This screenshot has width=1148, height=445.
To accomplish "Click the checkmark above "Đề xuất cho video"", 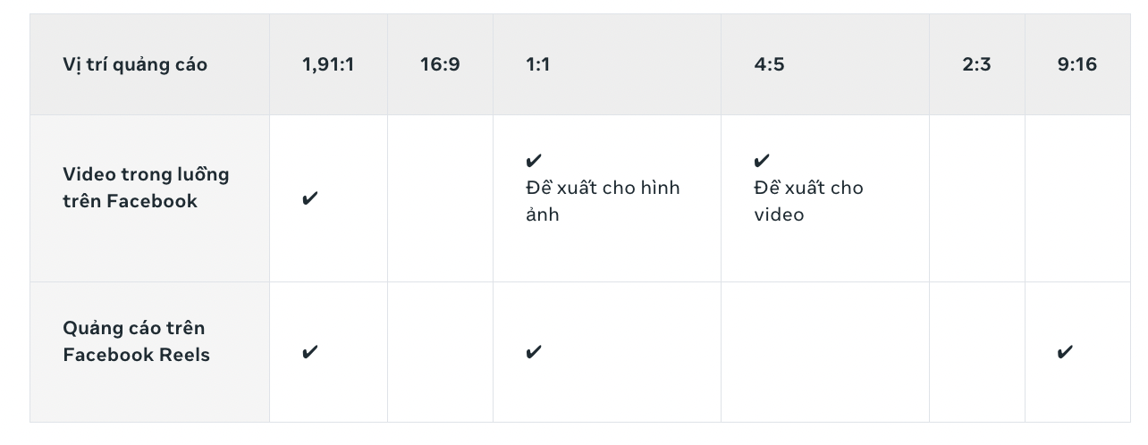I will pos(762,161).
